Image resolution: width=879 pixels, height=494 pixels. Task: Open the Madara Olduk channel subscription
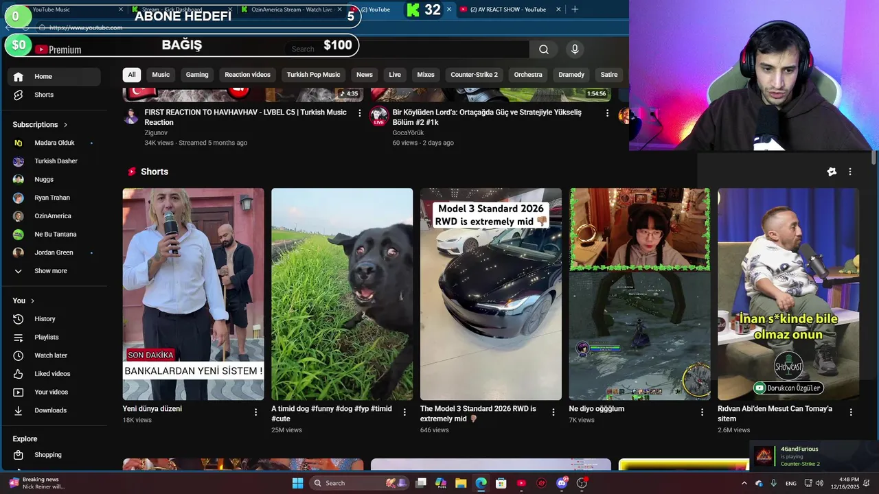(x=55, y=143)
